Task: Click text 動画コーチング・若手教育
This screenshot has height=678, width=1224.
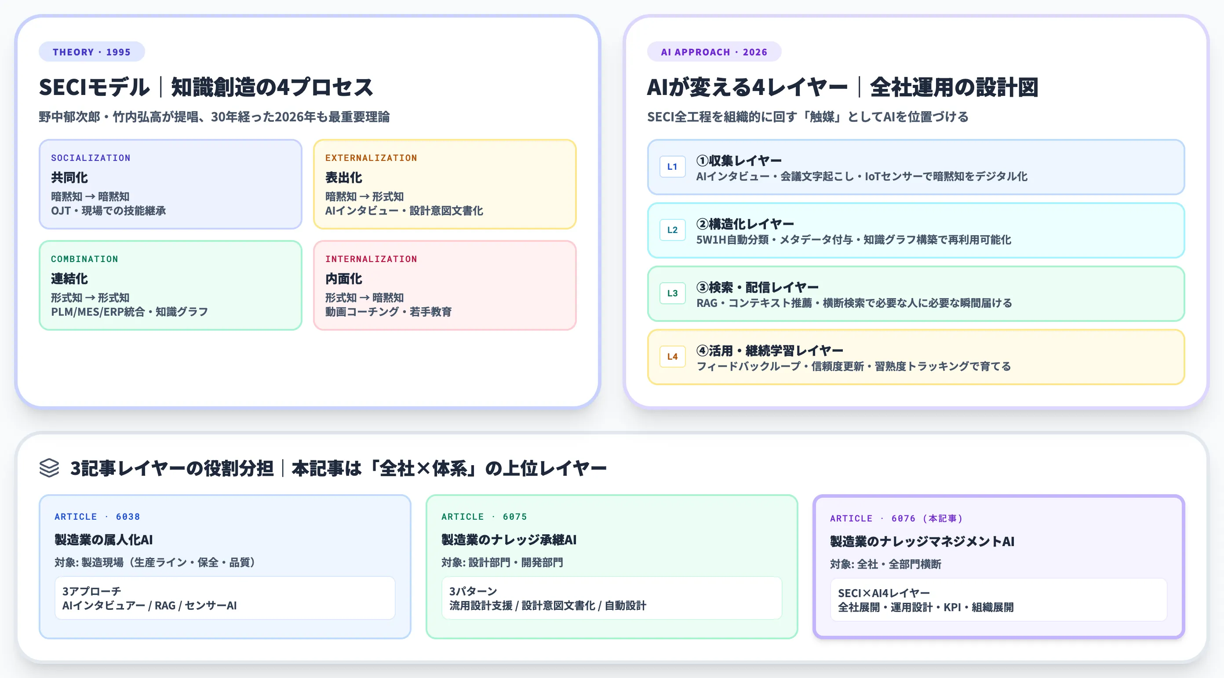Action: click(388, 312)
